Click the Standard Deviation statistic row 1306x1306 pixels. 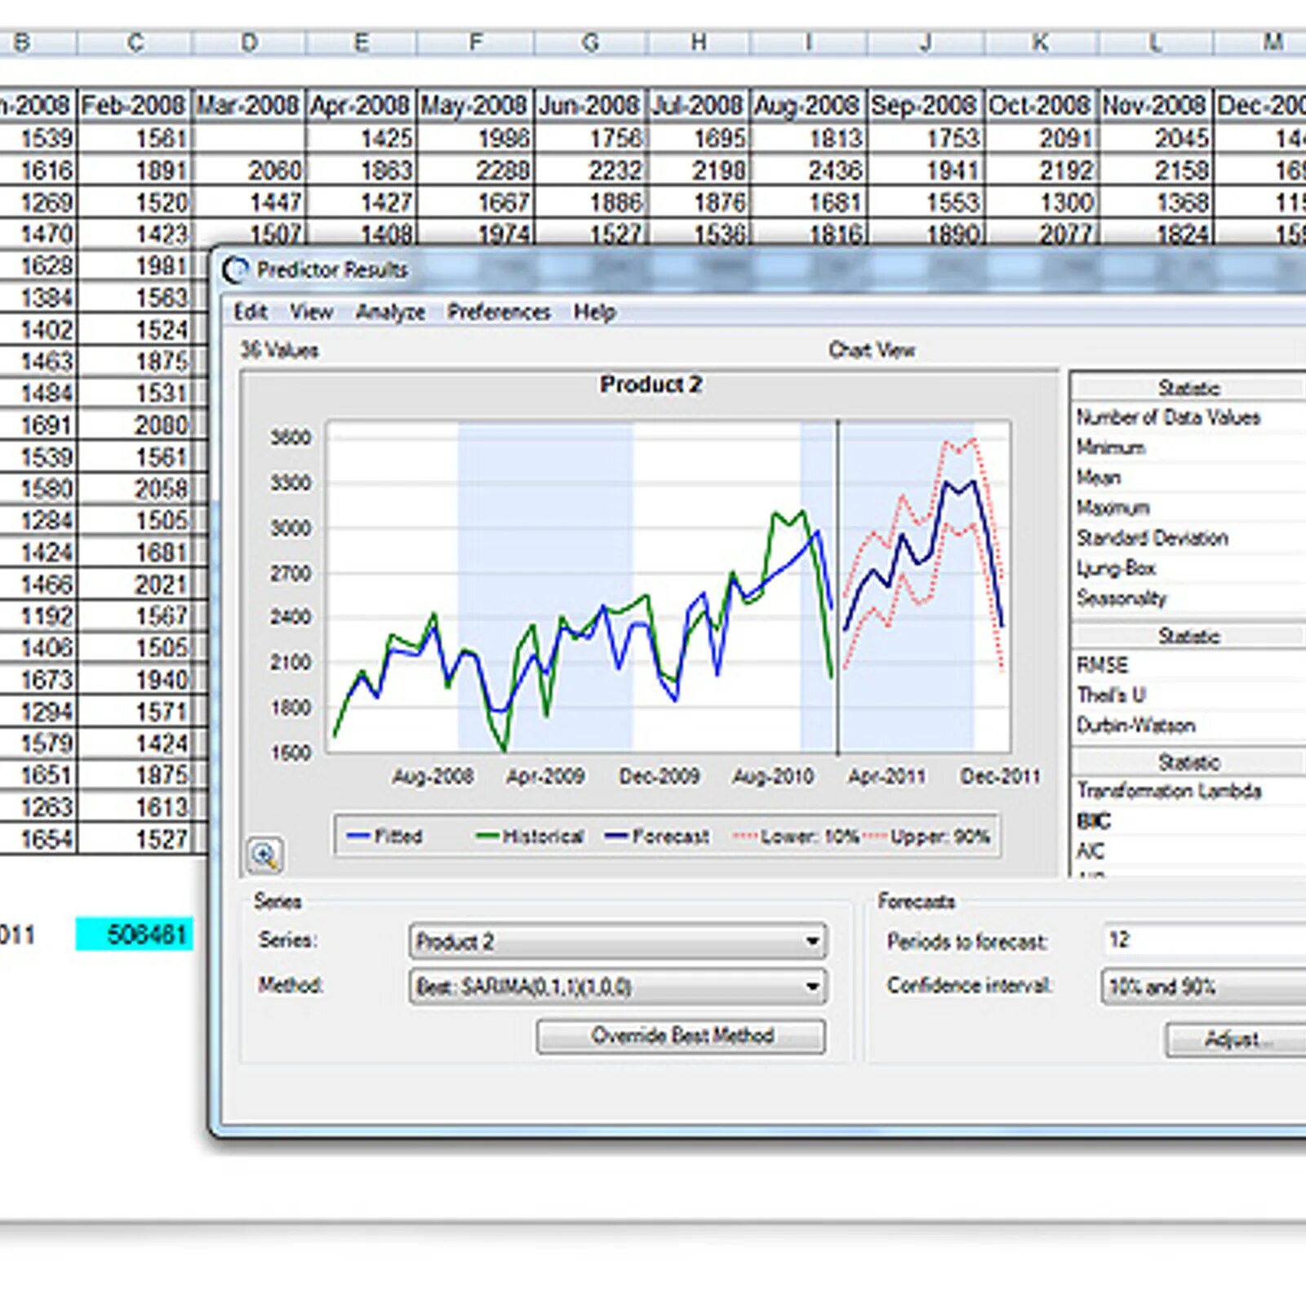click(1188, 538)
